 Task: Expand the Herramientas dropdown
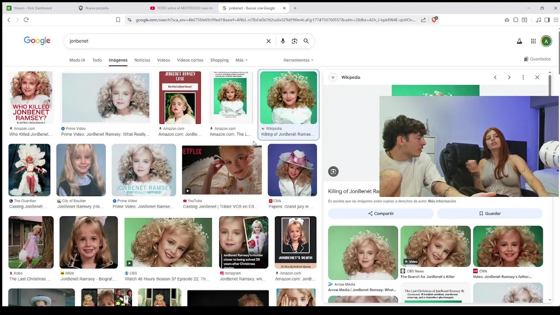click(x=298, y=60)
